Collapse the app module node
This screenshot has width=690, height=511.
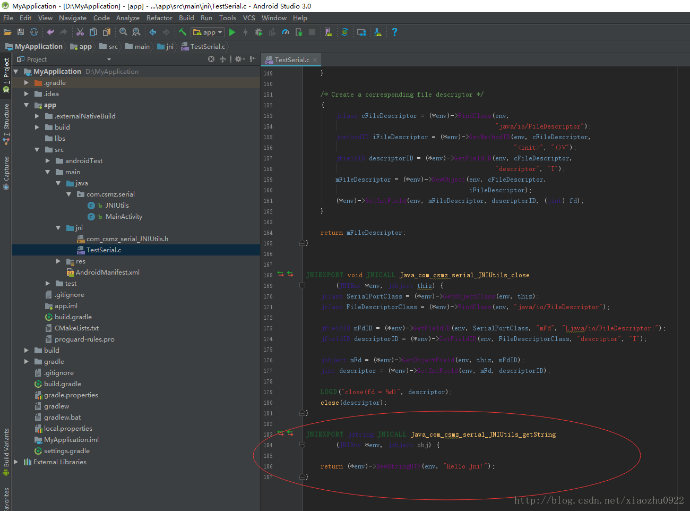pos(27,105)
